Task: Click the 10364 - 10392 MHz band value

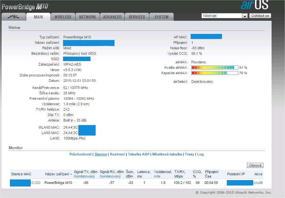Action: [x=78, y=99]
